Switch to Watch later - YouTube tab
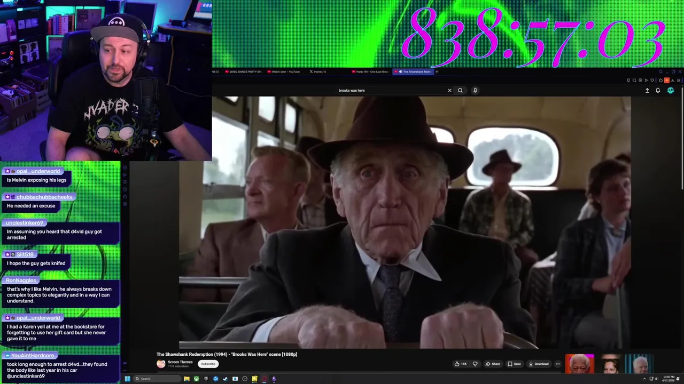The width and height of the screenshot is (684, 384). tap(284, 71)
